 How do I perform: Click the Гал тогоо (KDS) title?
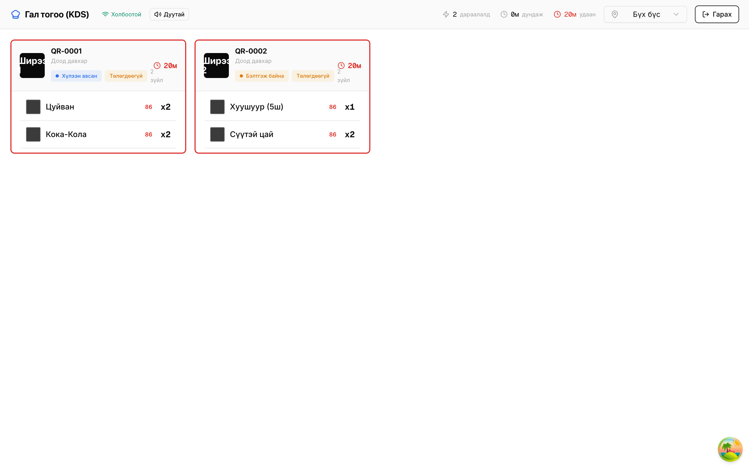point(57,14)
